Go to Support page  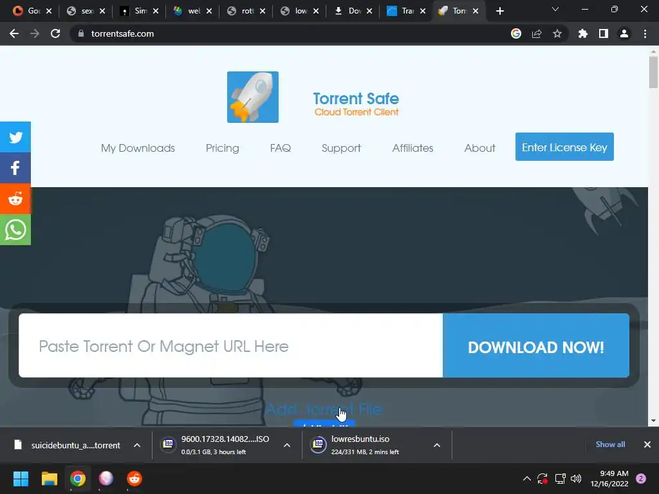click(x=341, y=148)
